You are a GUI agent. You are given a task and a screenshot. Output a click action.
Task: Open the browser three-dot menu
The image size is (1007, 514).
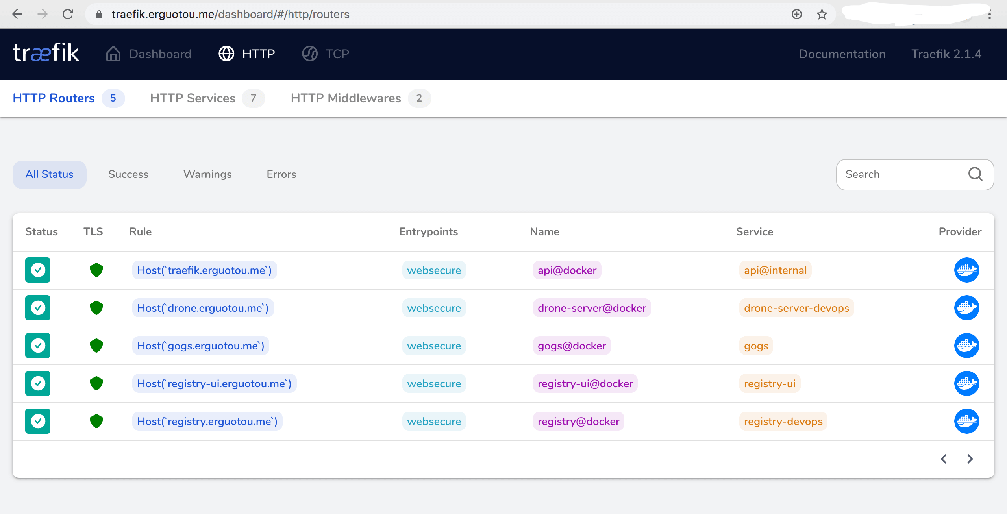coord(989,15)
